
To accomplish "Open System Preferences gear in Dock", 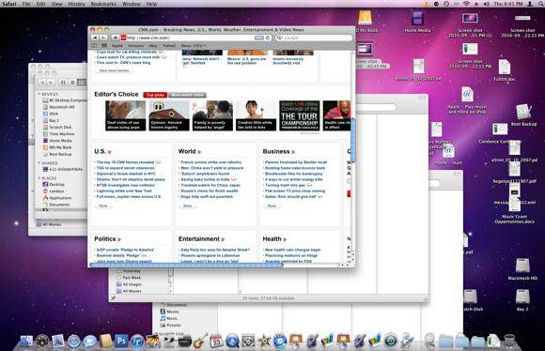I will click(x=248, y=341).
